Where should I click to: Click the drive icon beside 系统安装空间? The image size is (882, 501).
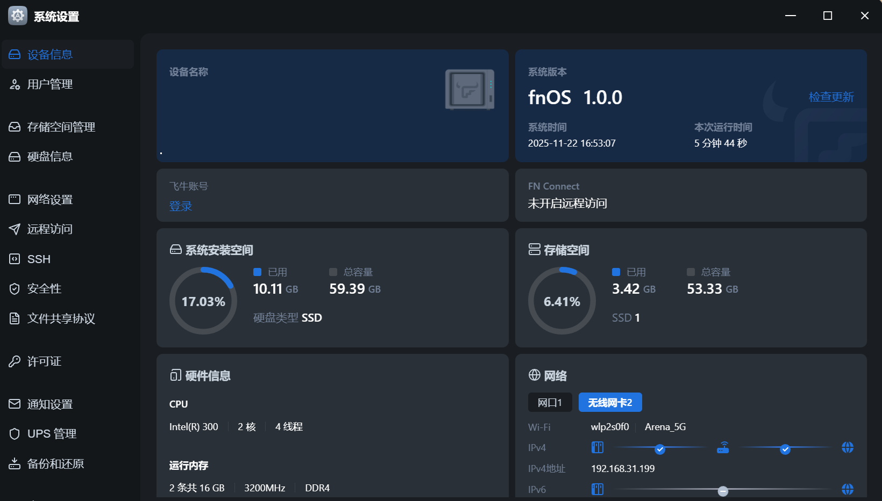[176, 250]
